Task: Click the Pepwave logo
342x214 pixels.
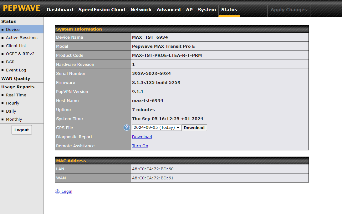Action: tap(22, 8)
